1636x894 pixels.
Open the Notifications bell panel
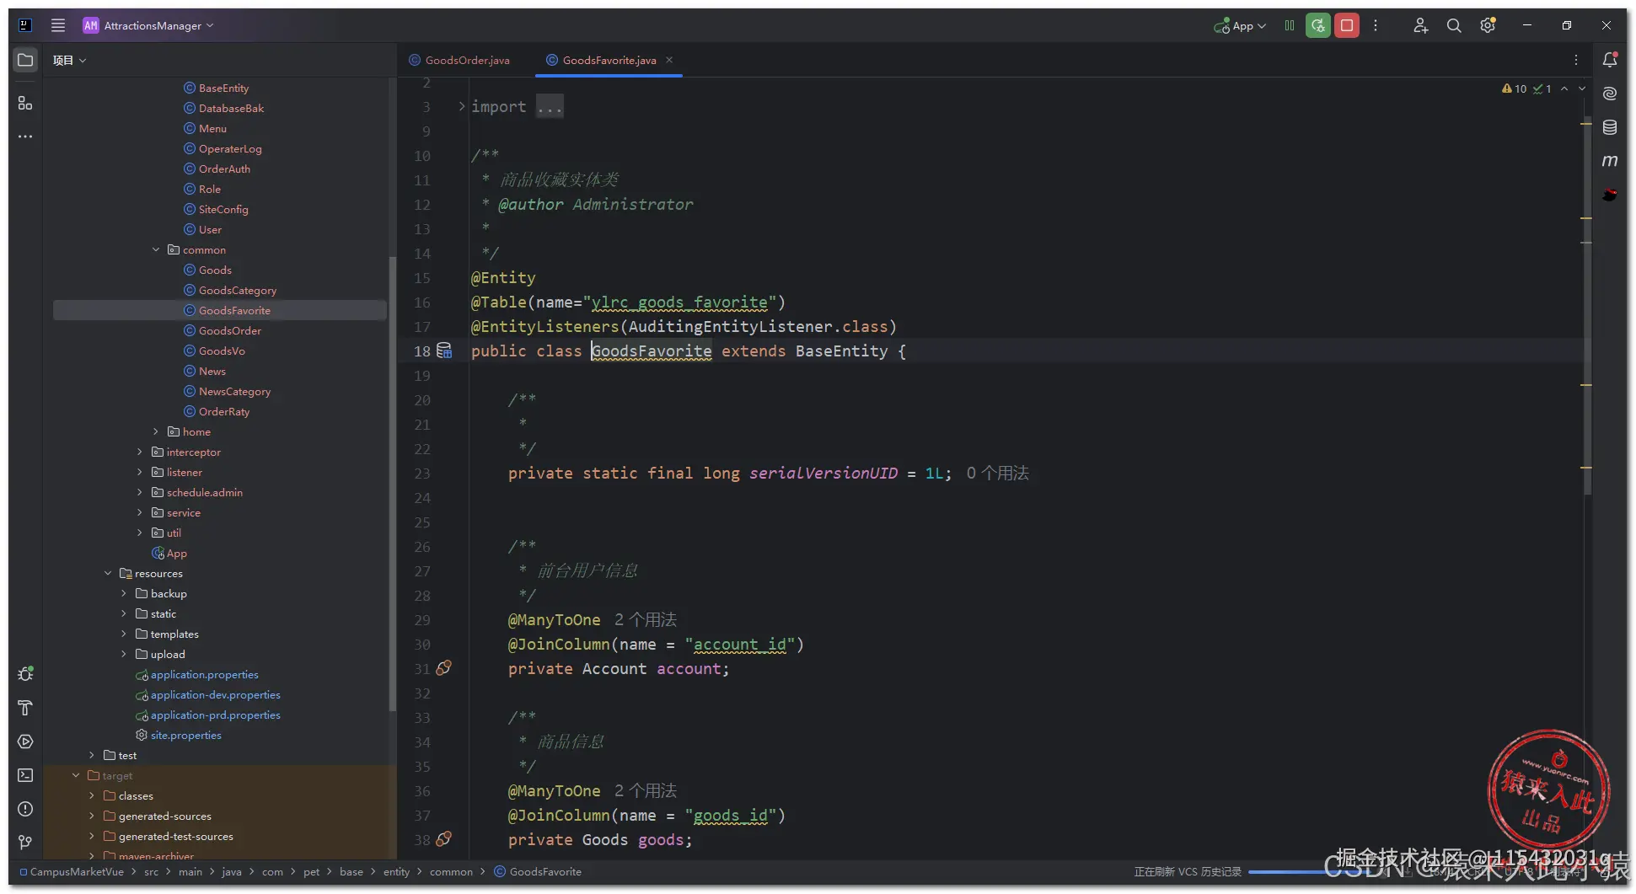pos(1610,60)
